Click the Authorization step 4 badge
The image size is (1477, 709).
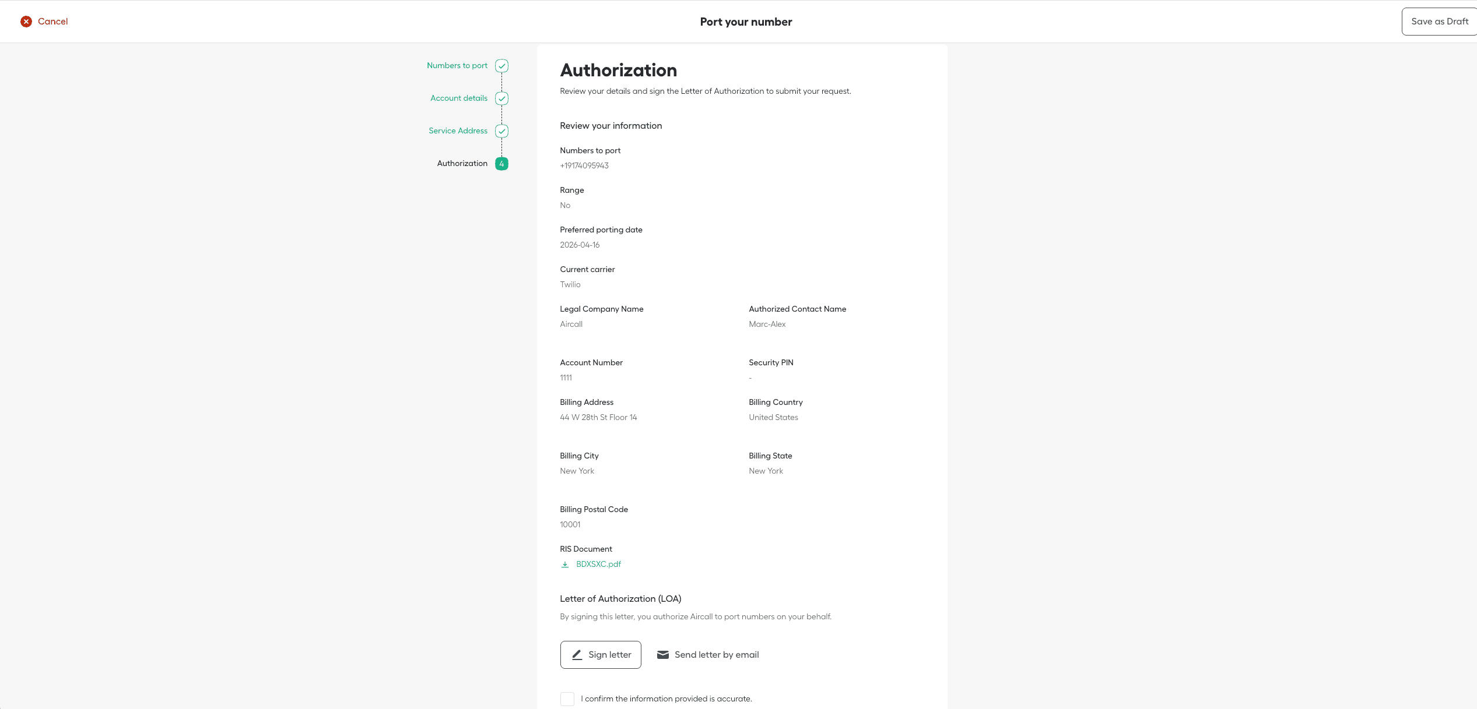coord(501,164)
